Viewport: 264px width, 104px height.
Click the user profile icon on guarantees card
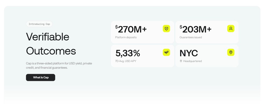tap(231, 28)
